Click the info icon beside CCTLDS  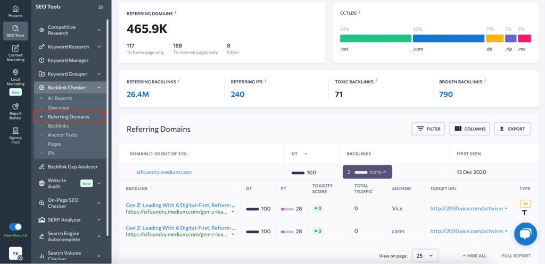359,13
